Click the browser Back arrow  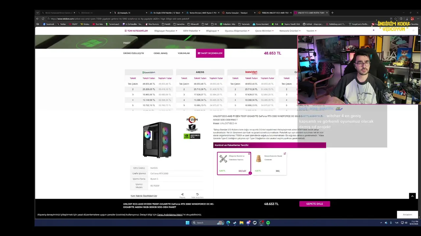click(x=37, y=19)
